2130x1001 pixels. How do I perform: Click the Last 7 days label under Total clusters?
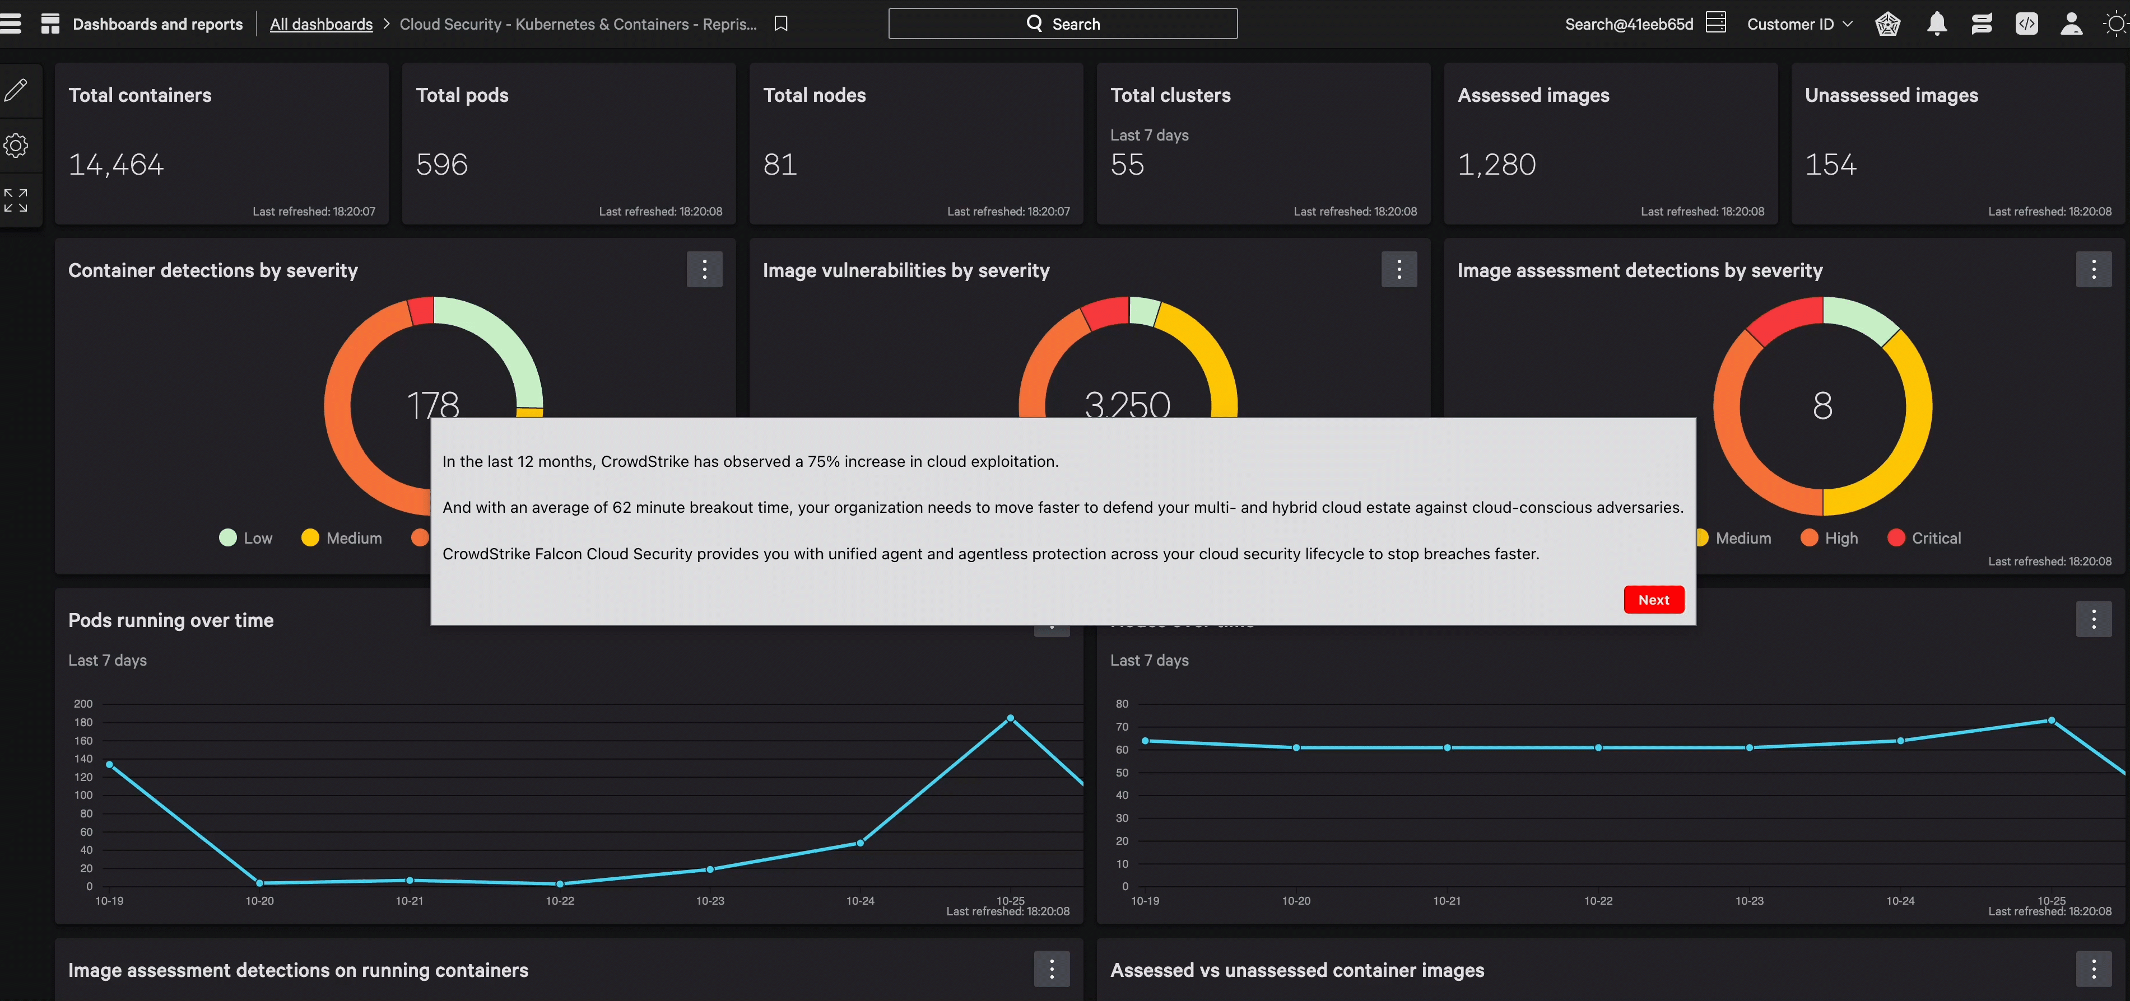1150,135
